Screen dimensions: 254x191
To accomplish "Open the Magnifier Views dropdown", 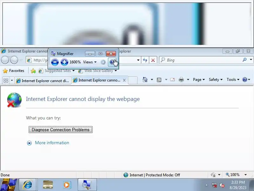I will click(x=90, y=62).
